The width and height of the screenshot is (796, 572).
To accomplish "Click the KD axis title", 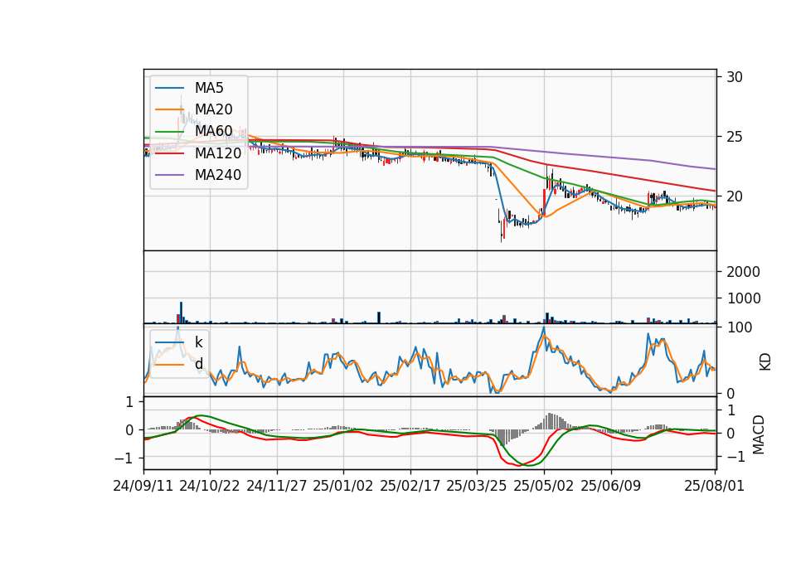I will point(765,362).
